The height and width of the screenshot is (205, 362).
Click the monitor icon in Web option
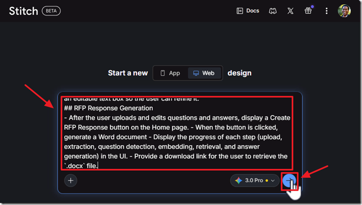click(x=196, y=73)
